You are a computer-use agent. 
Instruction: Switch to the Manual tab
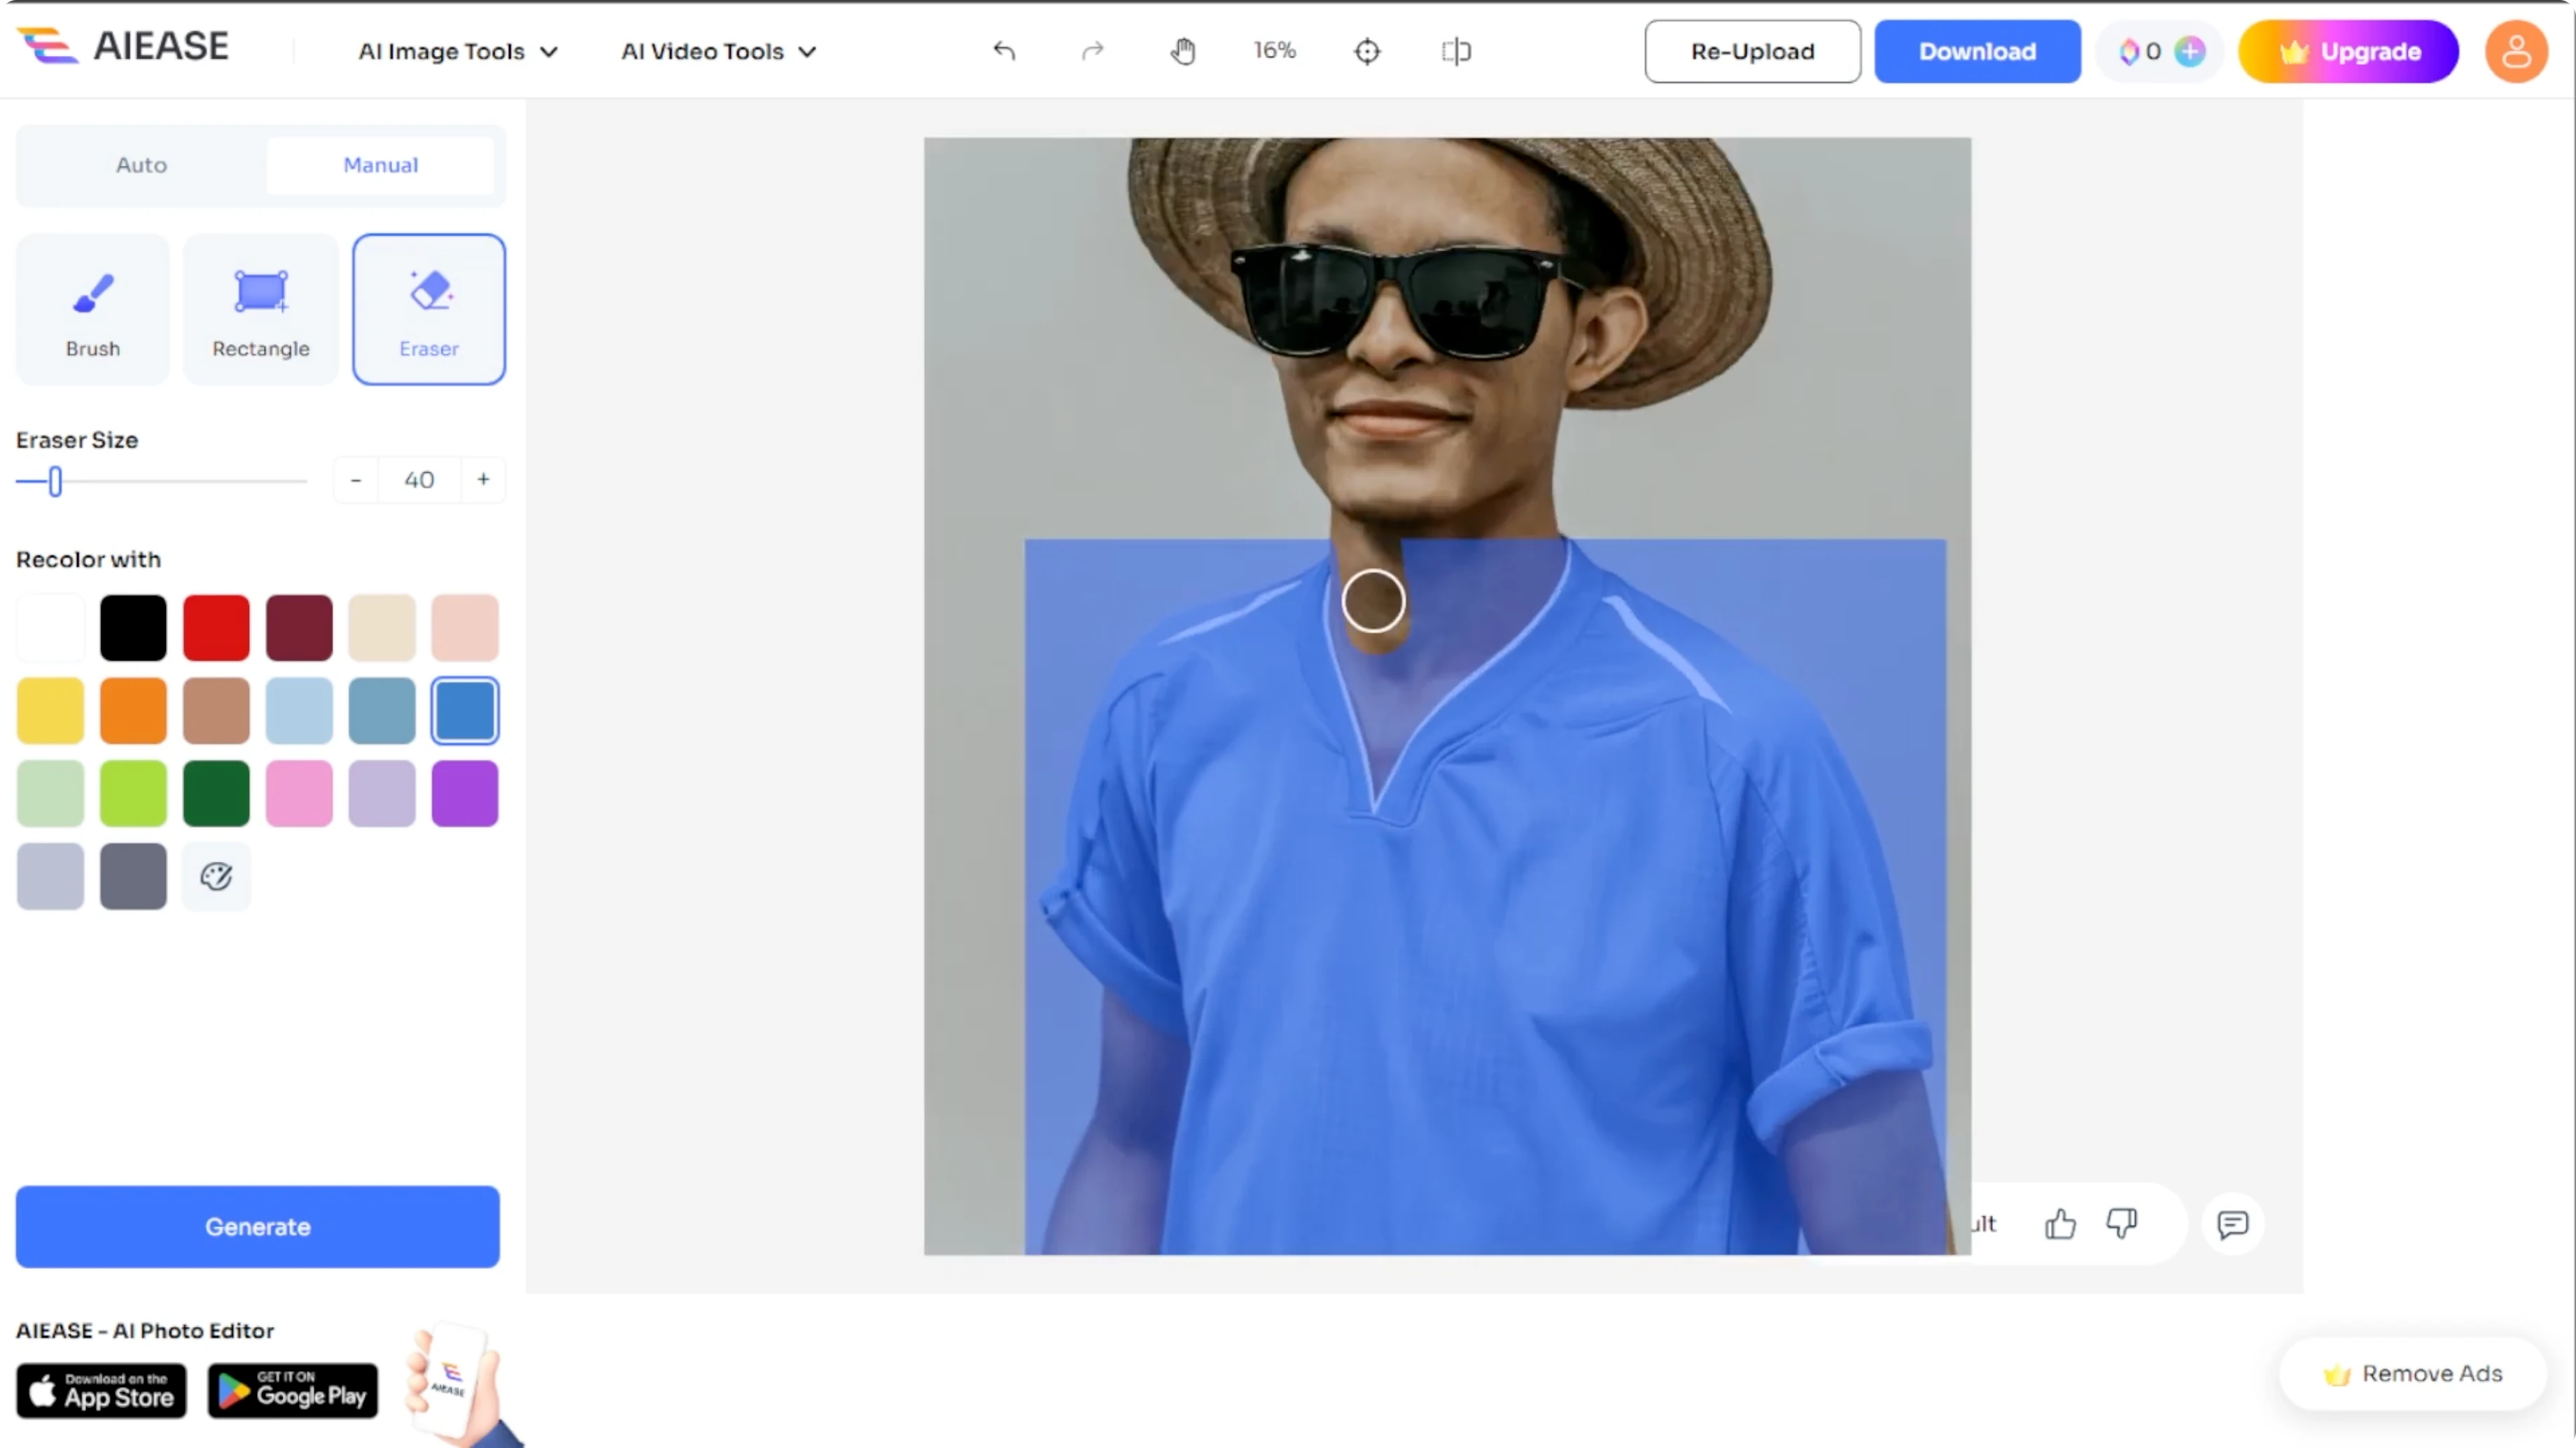point(380,165)
